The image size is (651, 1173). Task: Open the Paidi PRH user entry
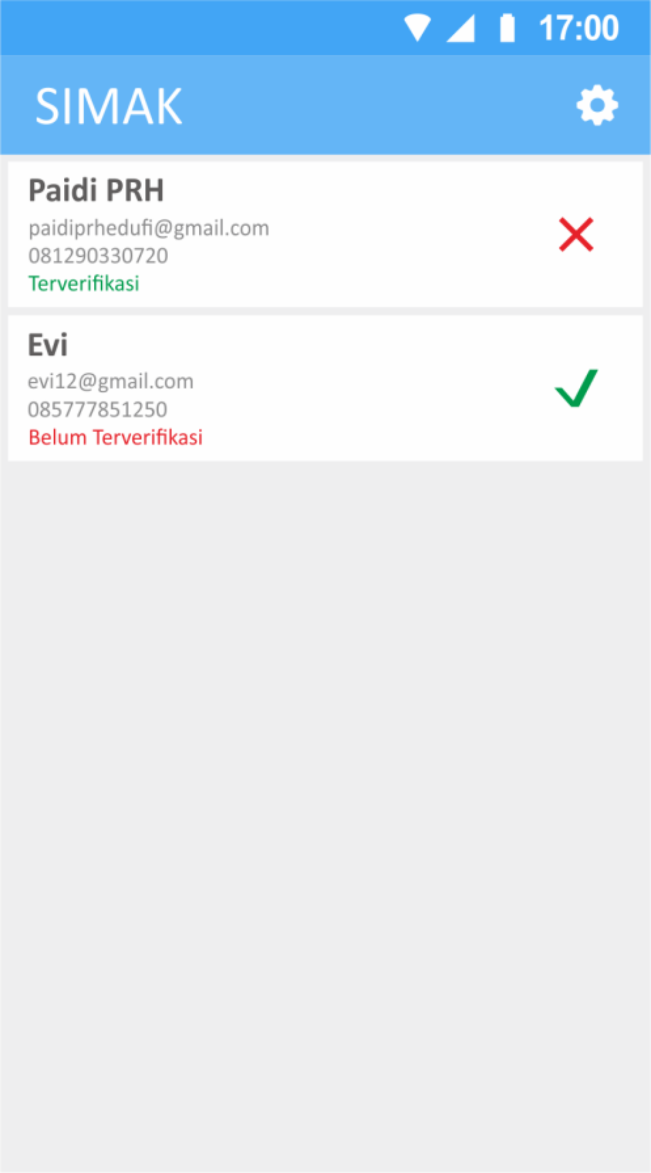pos(325,234)
